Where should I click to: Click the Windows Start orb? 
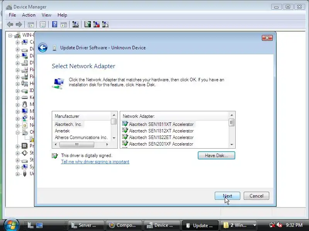pyautogui.click(x=11, y=225)
